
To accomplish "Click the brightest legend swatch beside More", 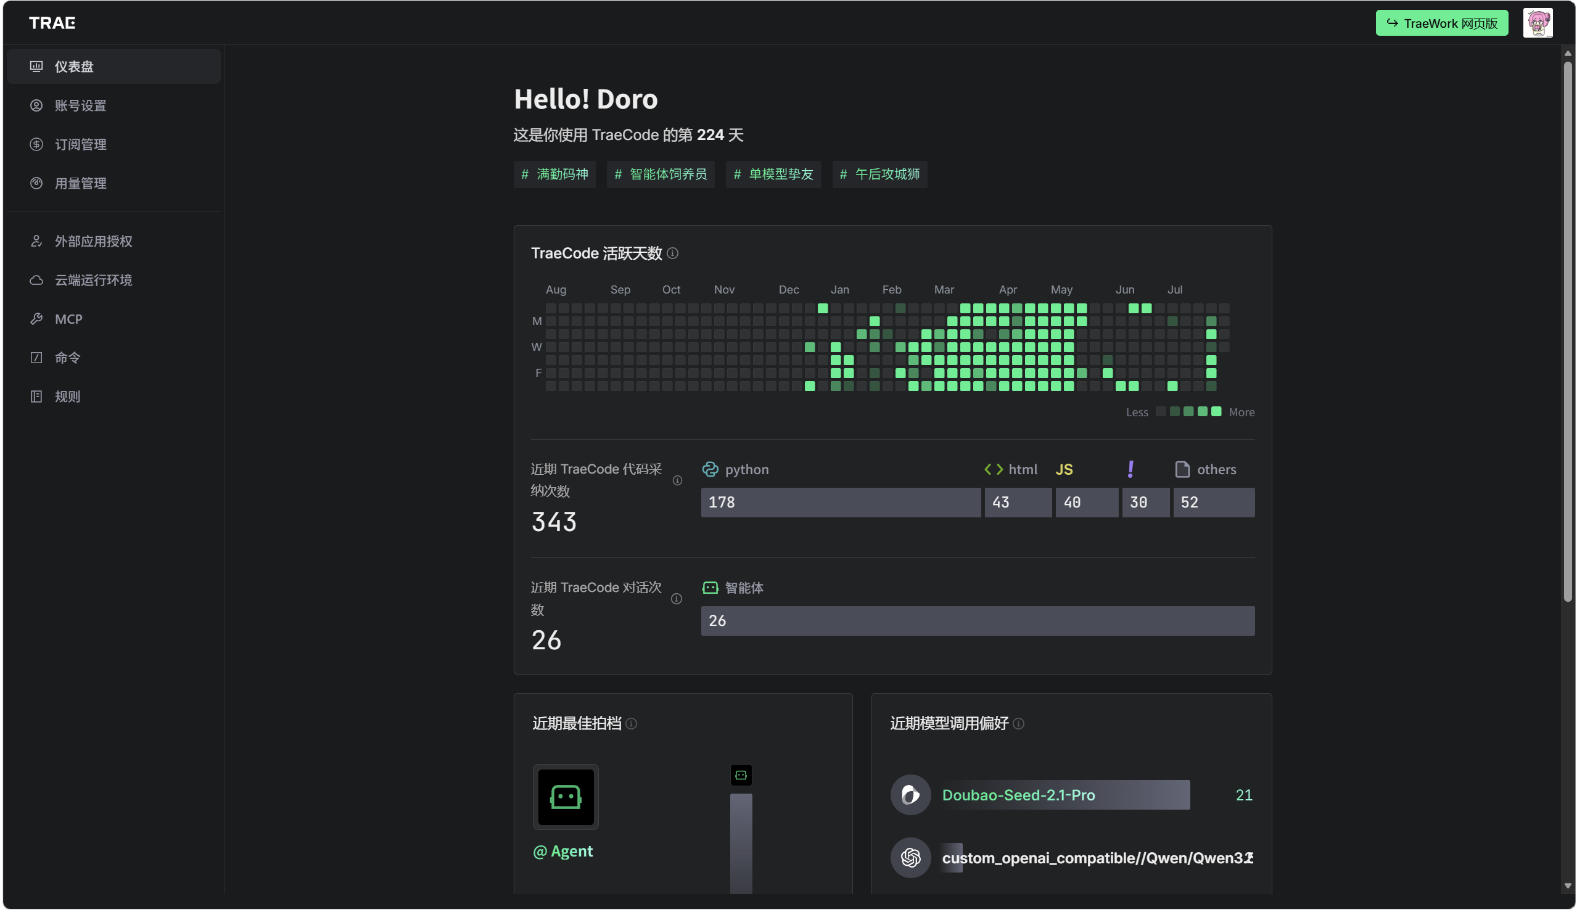I will [1216, 411].
